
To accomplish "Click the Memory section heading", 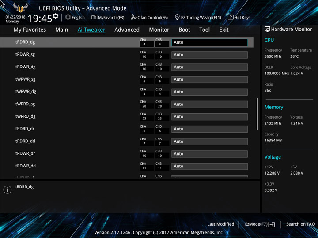I will point(274,107).
